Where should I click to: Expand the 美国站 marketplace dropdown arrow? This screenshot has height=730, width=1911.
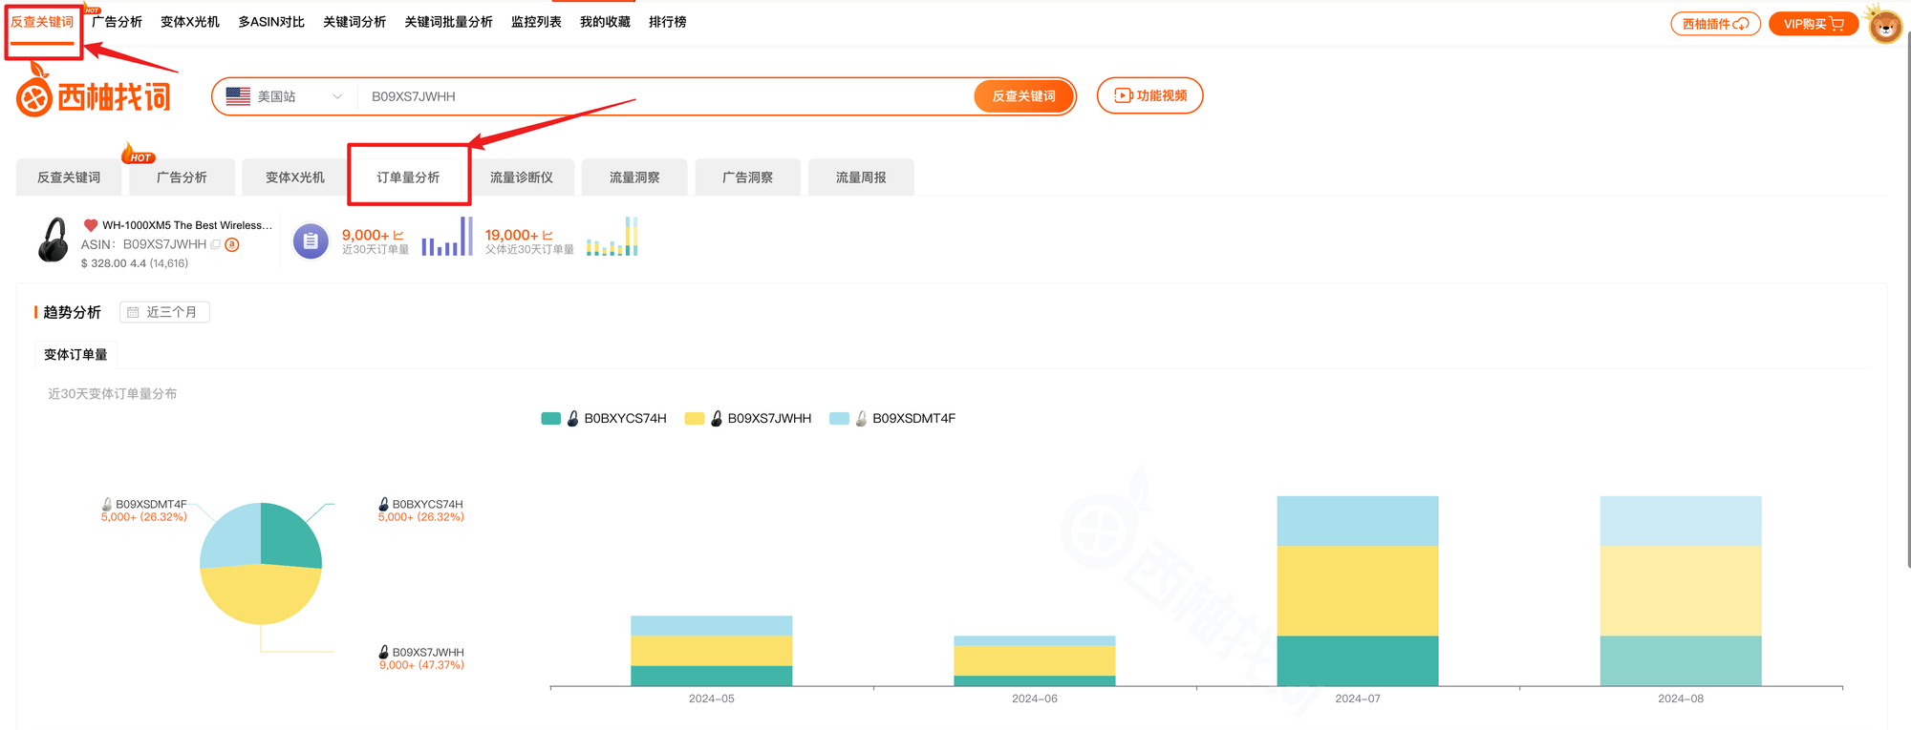coord(337,96)
